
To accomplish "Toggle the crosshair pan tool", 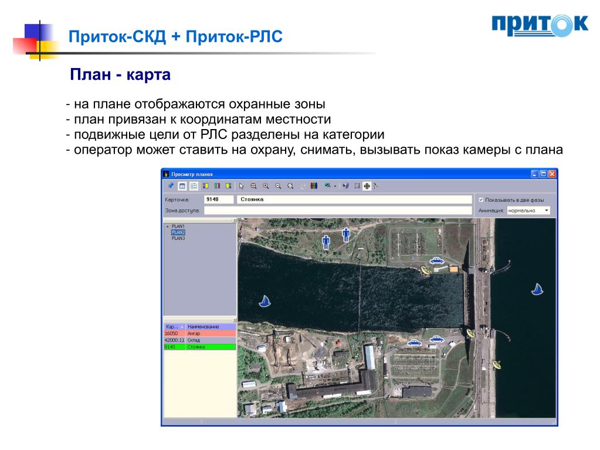I will coord(367,186).
